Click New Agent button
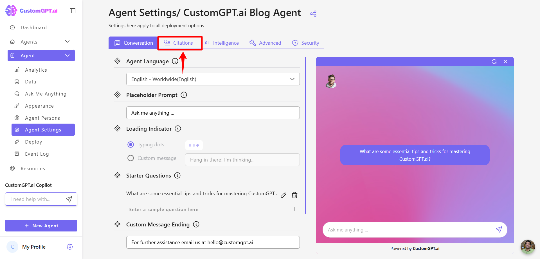 [41, 226]
